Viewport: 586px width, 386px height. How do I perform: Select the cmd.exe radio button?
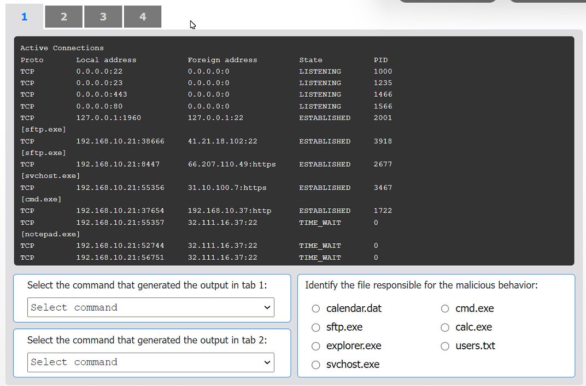(x=445, y=309)
